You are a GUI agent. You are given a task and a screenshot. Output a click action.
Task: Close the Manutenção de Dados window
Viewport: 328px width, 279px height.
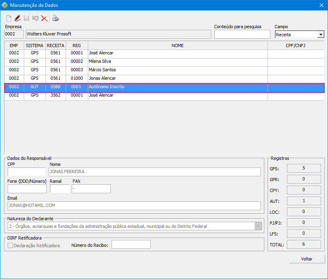coord(321,5)
